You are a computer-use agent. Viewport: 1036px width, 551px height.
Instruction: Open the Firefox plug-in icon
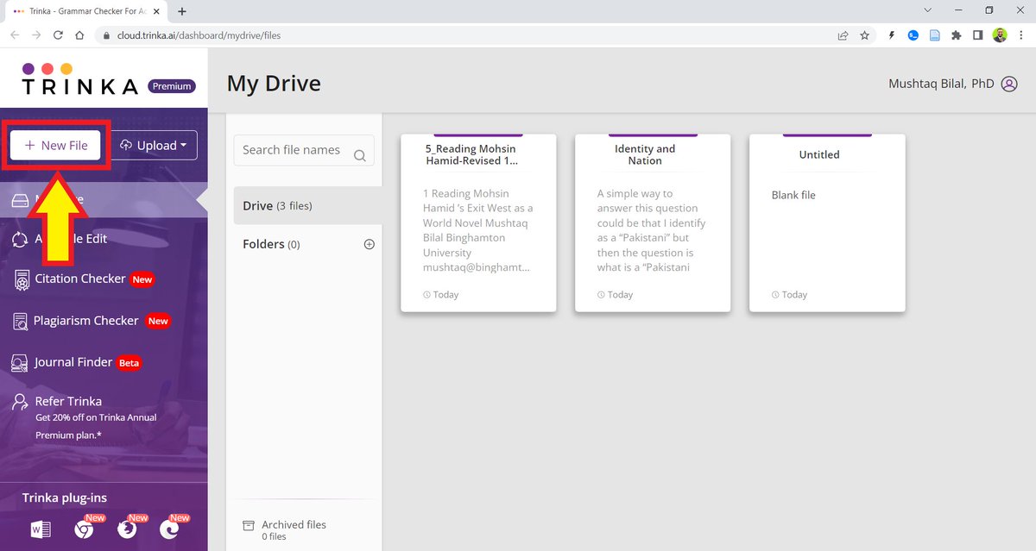pos(127,529)
